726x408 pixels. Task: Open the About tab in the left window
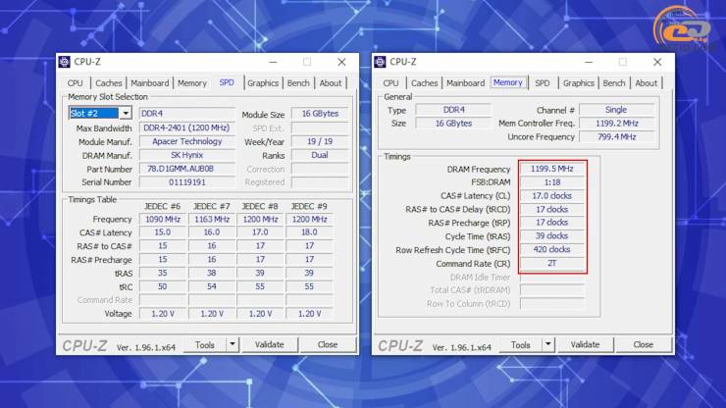(x=330, y=83)
